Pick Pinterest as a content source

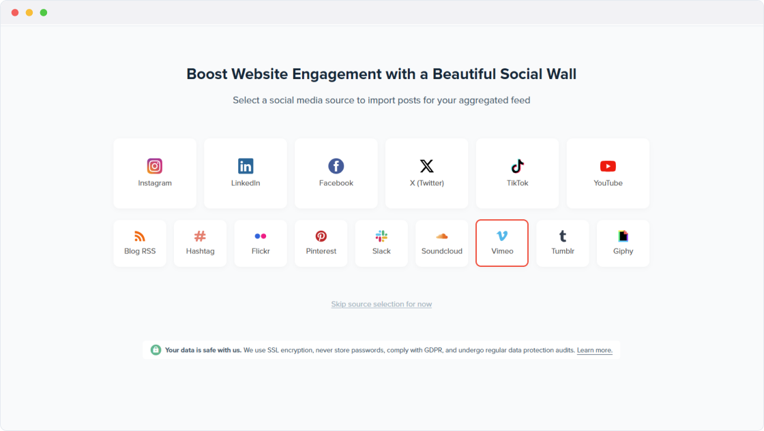(321, 243)
